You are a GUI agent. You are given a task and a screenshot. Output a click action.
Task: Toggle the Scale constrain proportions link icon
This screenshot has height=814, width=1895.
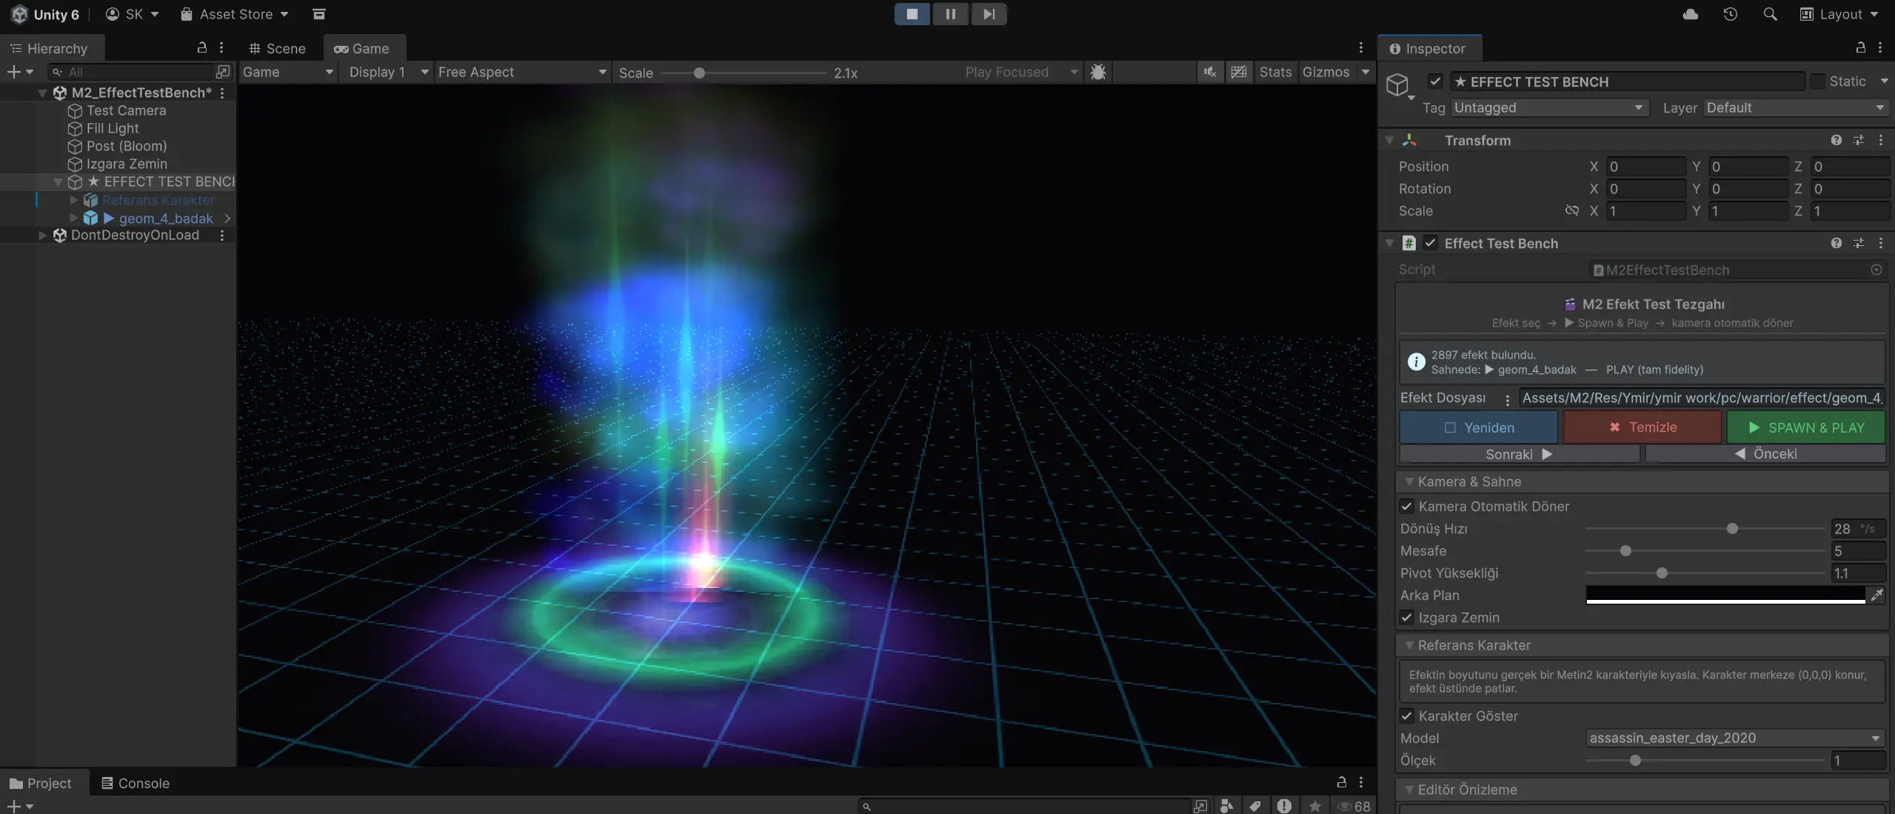coord(1571,211)
